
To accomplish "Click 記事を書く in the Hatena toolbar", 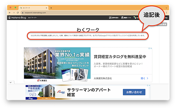I will [x=114, y=18].
